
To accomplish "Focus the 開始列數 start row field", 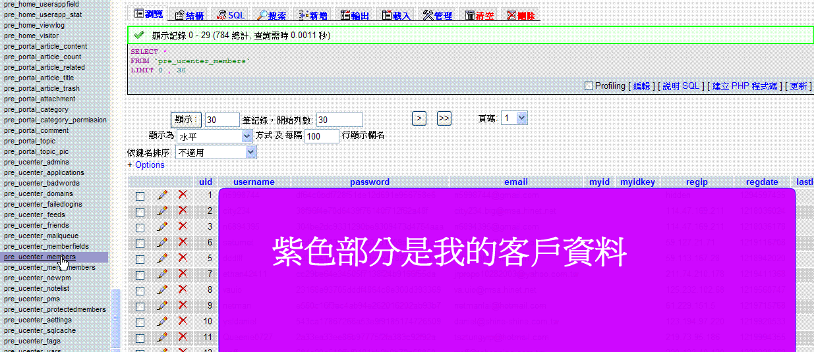I will tap(339, 120).
